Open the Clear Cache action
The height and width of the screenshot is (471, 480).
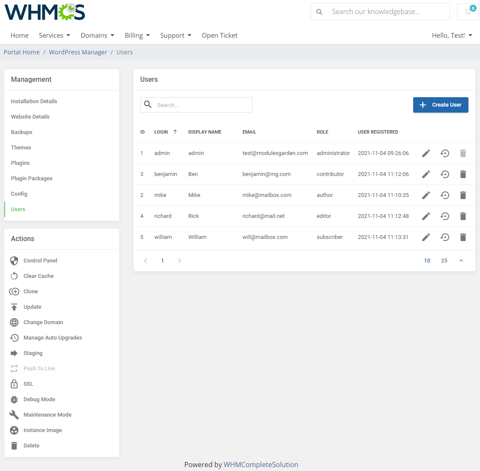(39, 276)
